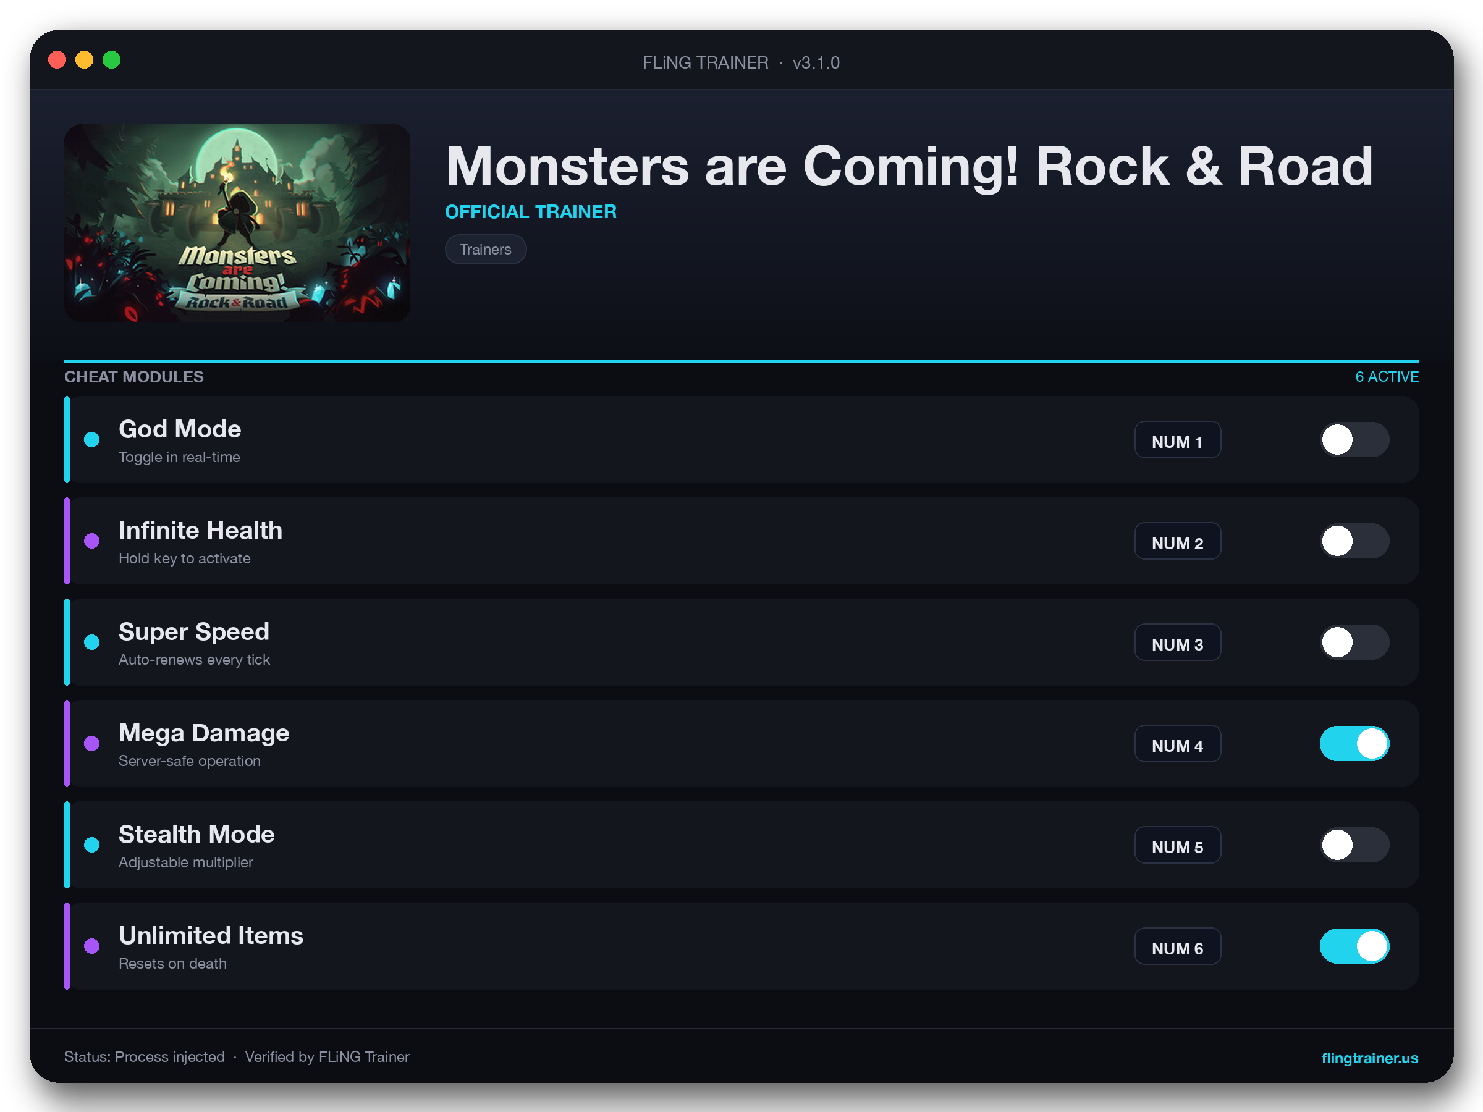Click the Trainers tag pill
This screenshot has width=1483, height=1112.
click(486, 250)
